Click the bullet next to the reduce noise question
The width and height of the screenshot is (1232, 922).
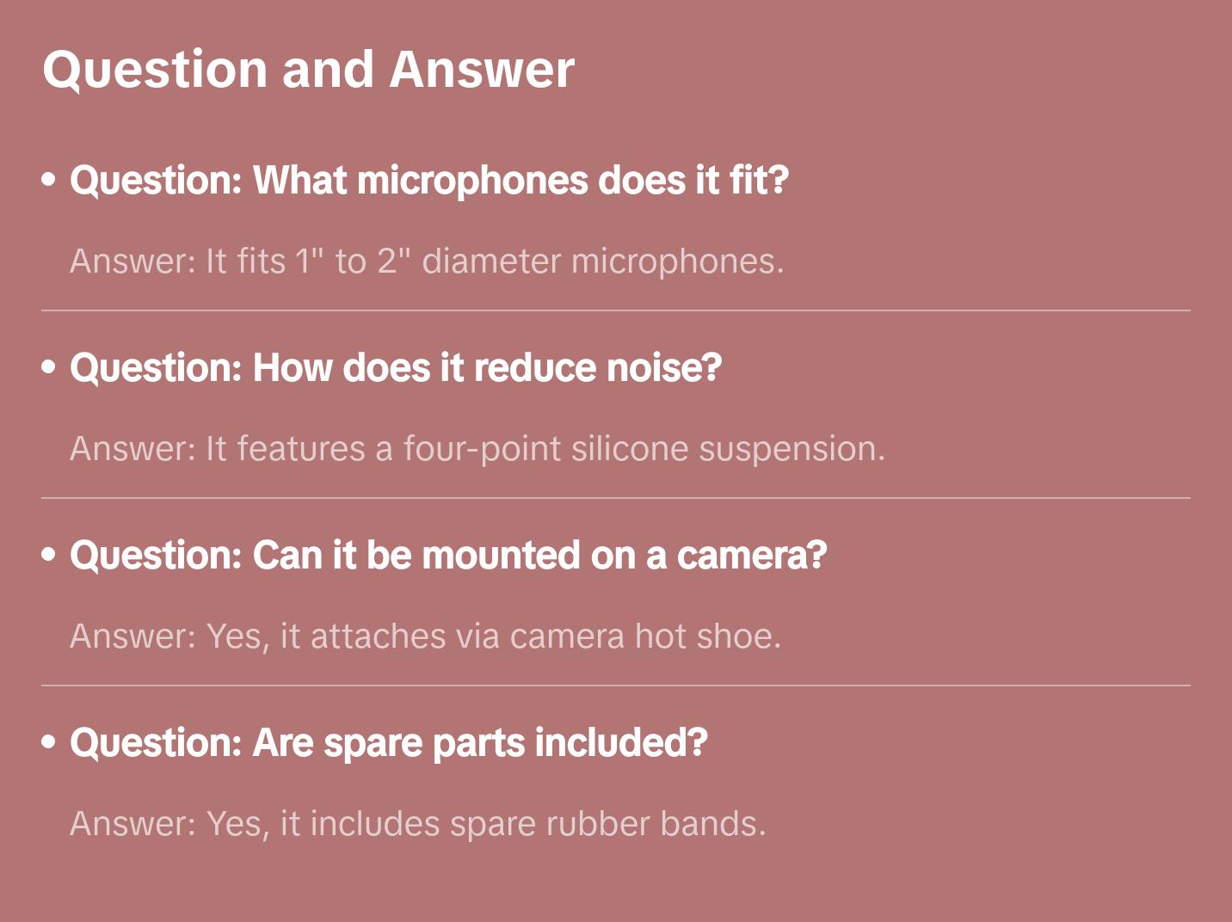(49, 367)
